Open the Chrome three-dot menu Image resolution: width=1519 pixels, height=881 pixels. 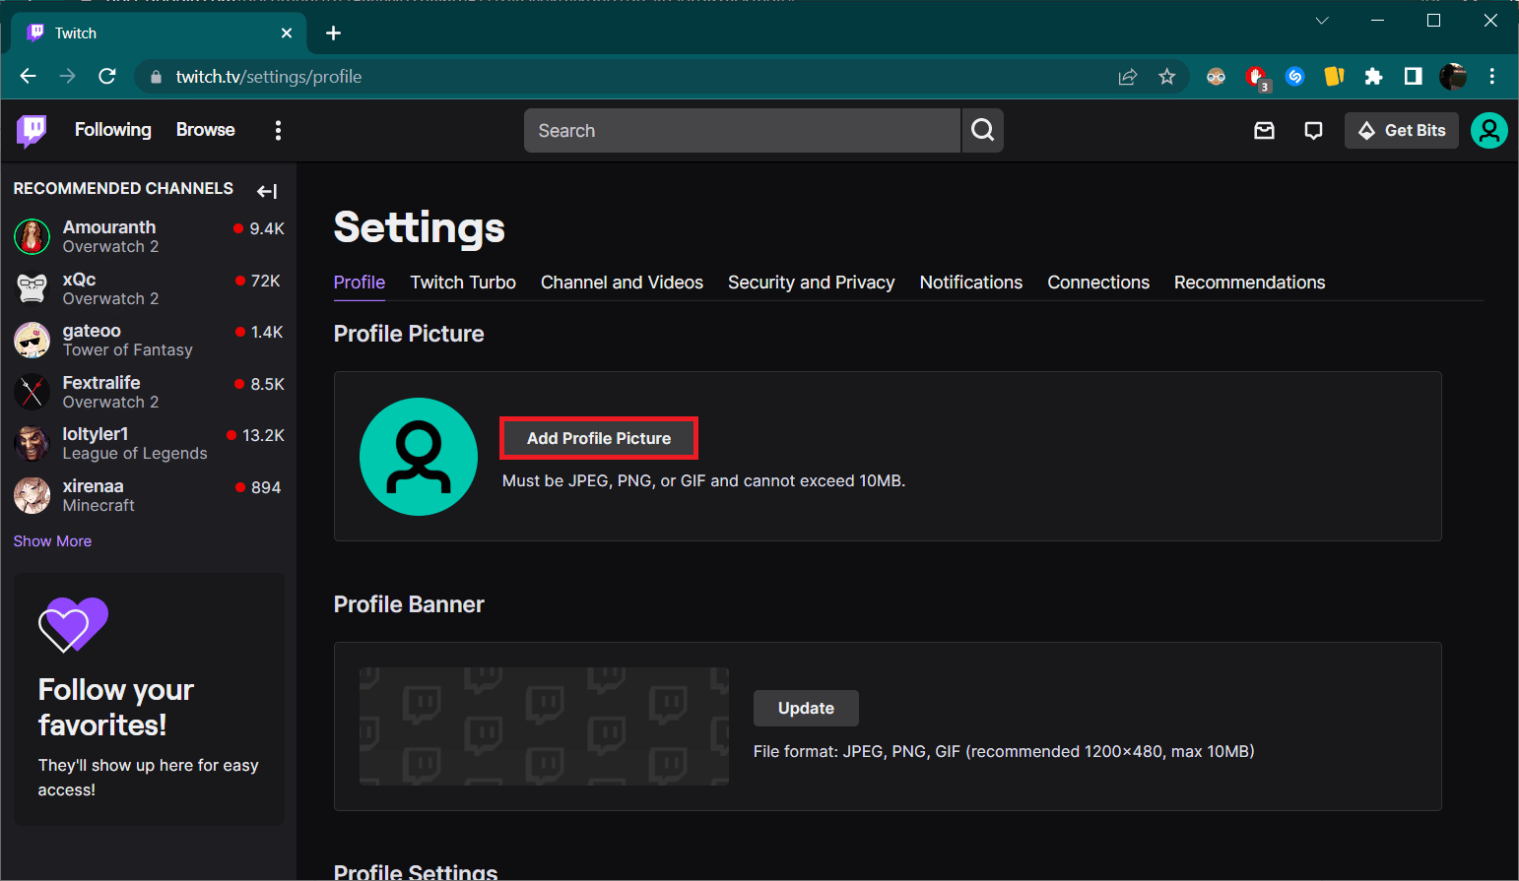(x=1492, y=76)
